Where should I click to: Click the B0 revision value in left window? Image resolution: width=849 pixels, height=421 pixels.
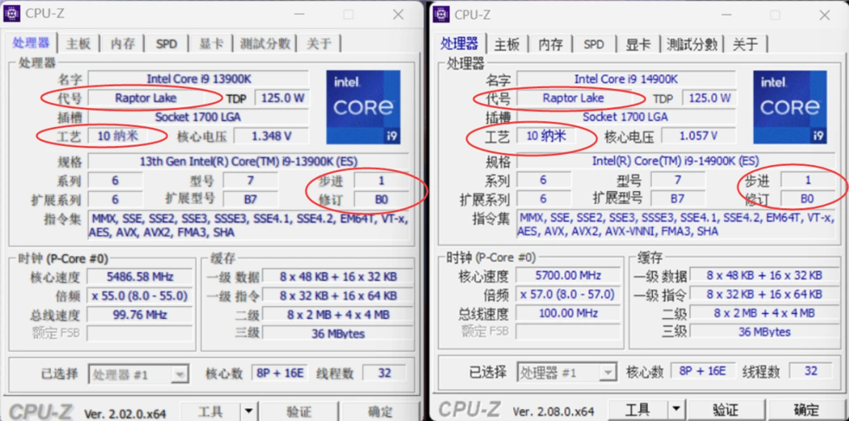[381, 200]
